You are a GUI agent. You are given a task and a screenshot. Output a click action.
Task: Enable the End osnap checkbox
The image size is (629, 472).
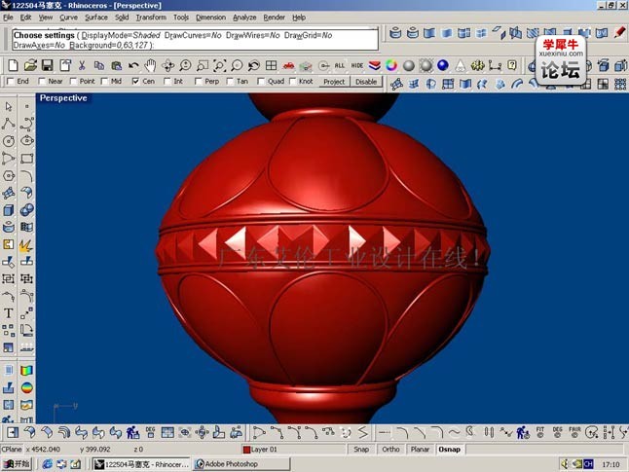[x=11, y=82]
